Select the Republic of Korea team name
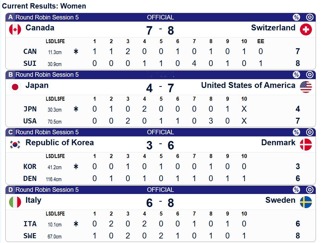The image size is (321, 243). (x=60, y=143)
